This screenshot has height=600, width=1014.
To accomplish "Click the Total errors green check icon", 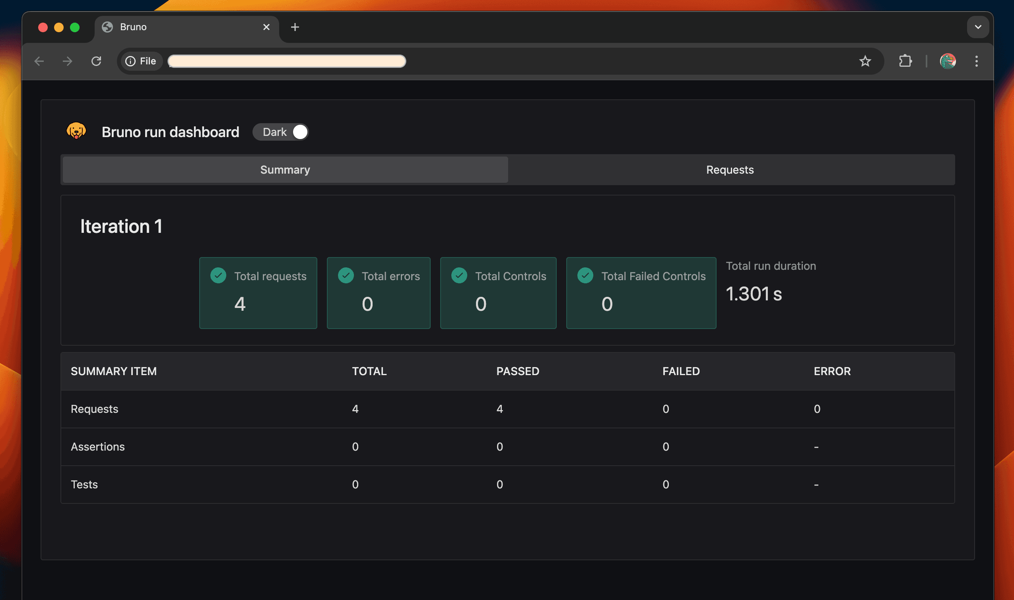I will (x=346, y=275).
